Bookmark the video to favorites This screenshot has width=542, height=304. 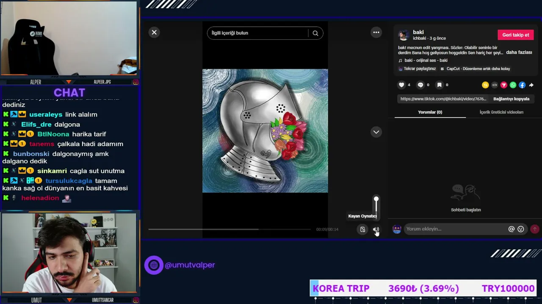(440, 85)
